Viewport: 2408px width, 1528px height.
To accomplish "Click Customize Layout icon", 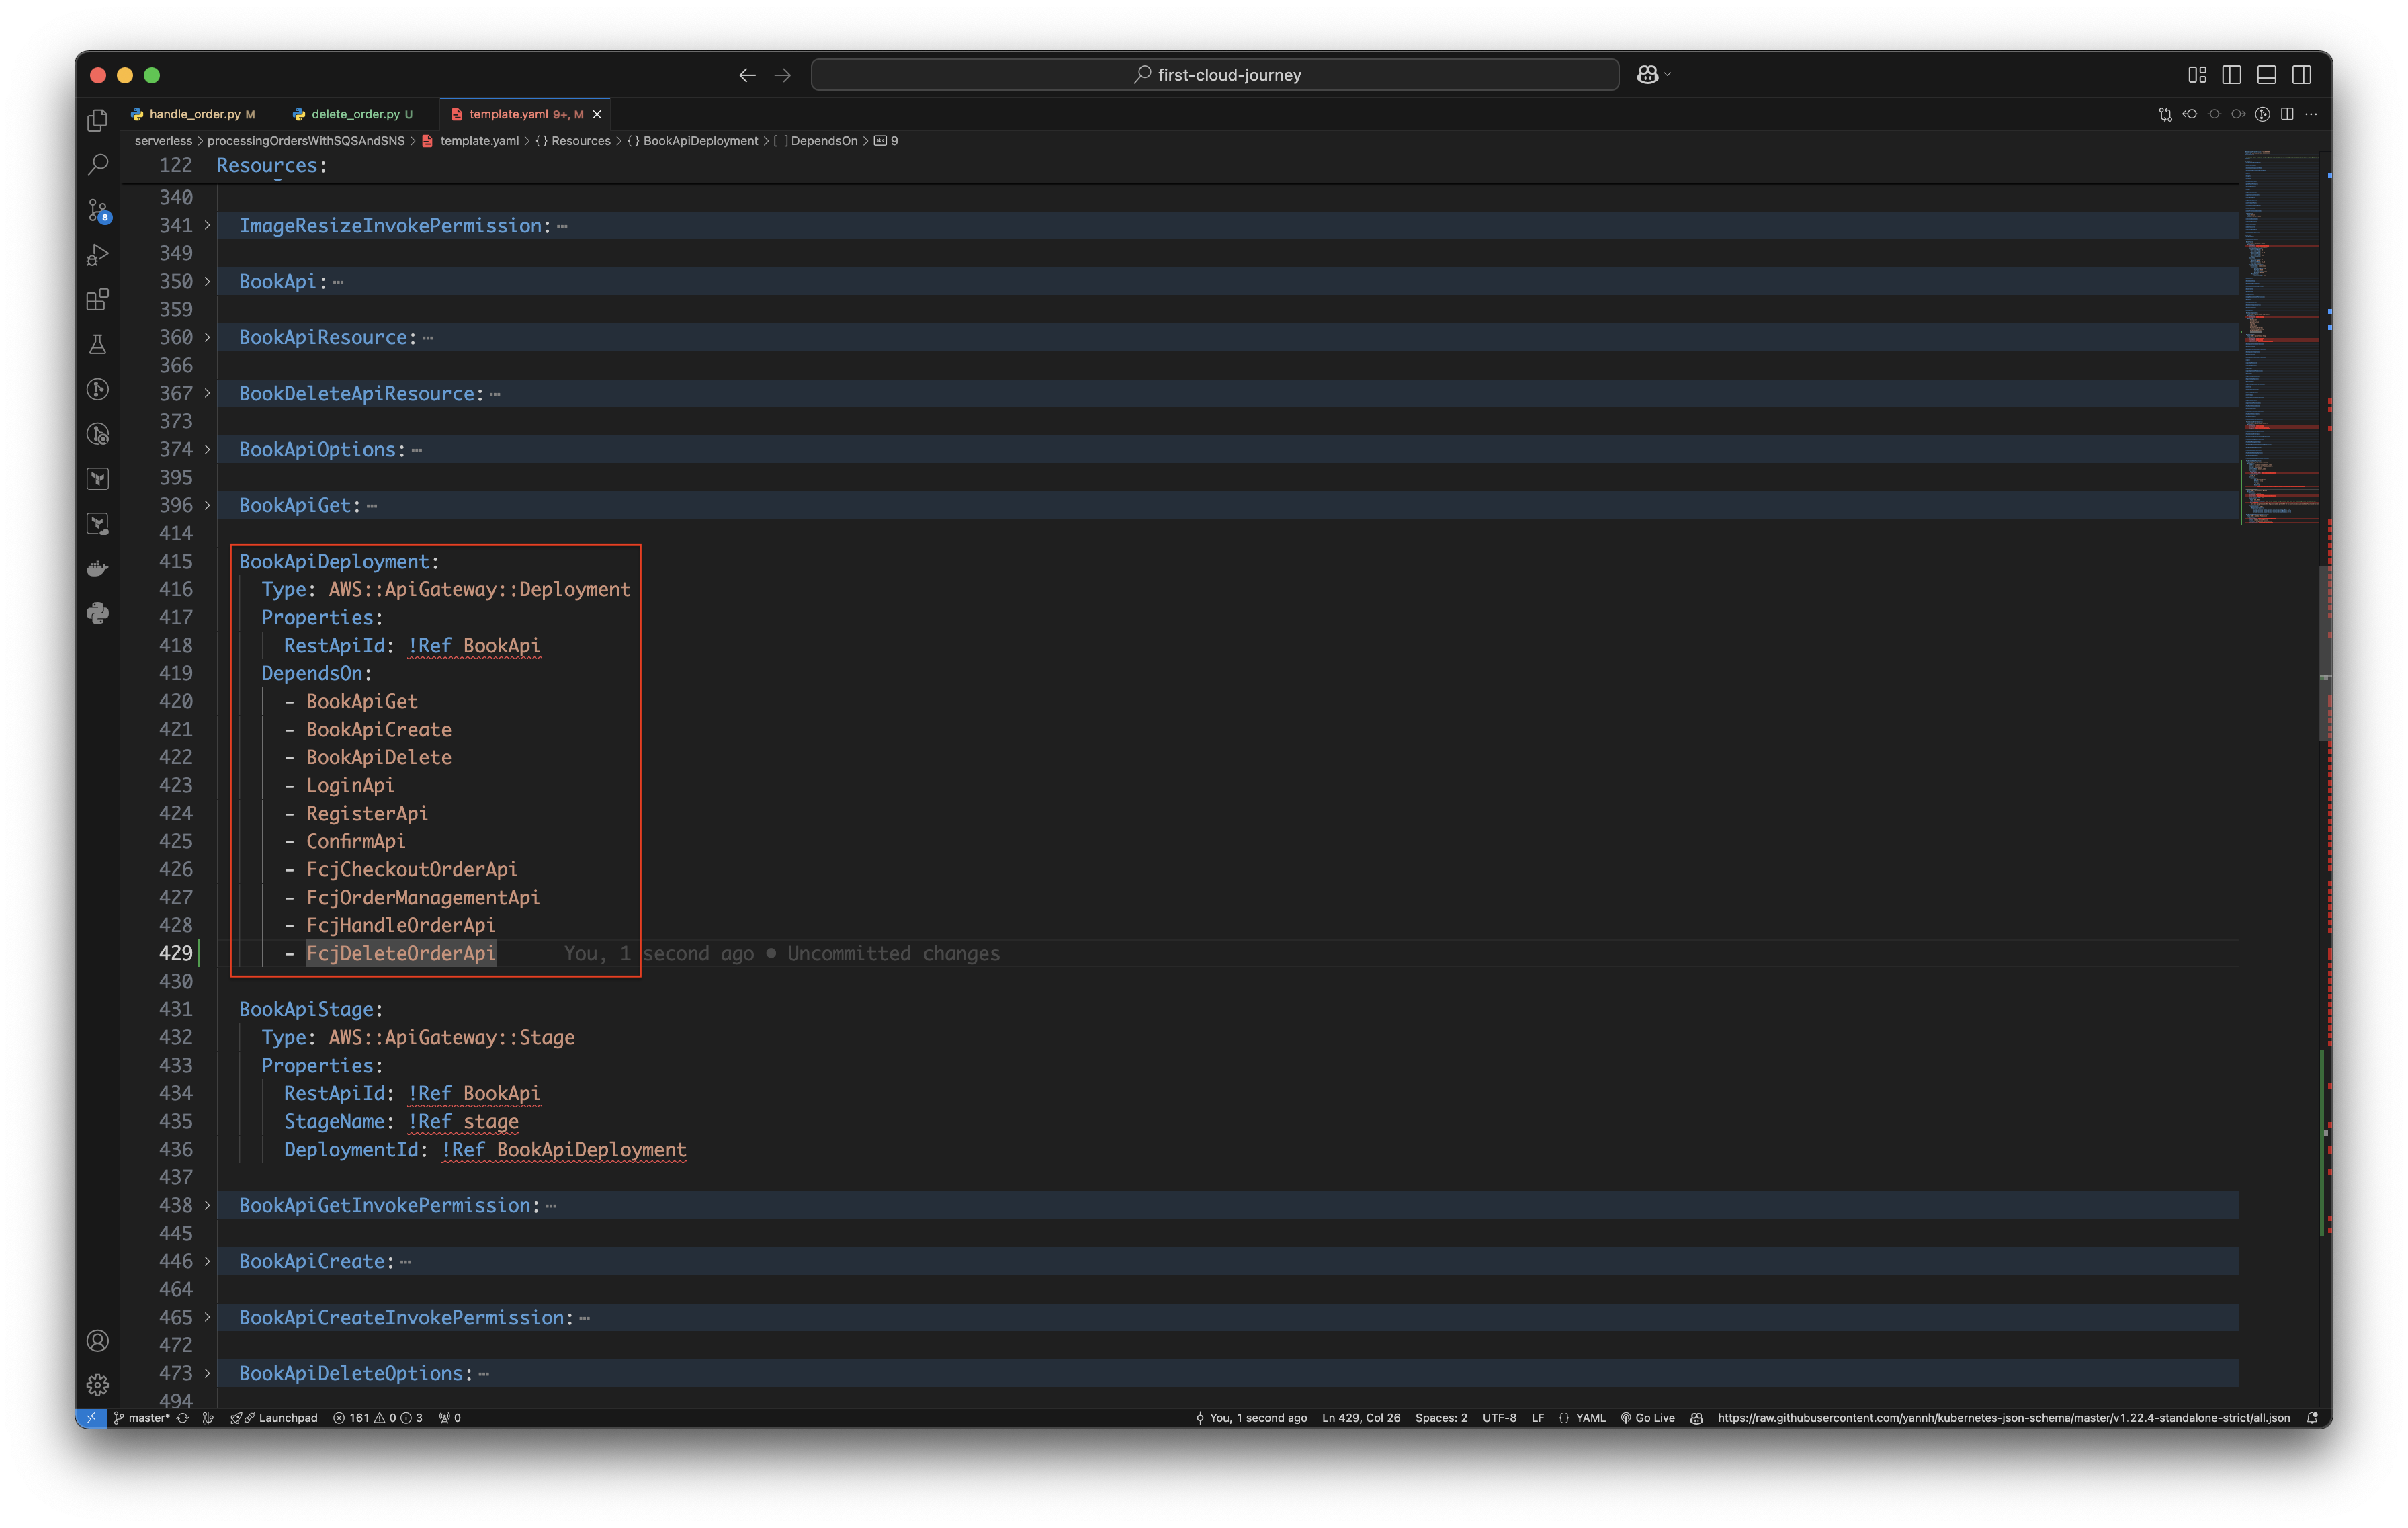I will tap(2197, 75).
